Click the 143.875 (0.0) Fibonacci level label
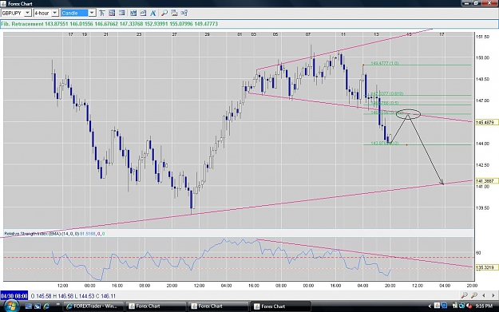 pos(385,144)
